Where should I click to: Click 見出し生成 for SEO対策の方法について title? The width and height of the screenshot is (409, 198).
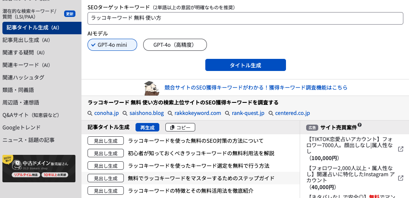tap(106, 141)
